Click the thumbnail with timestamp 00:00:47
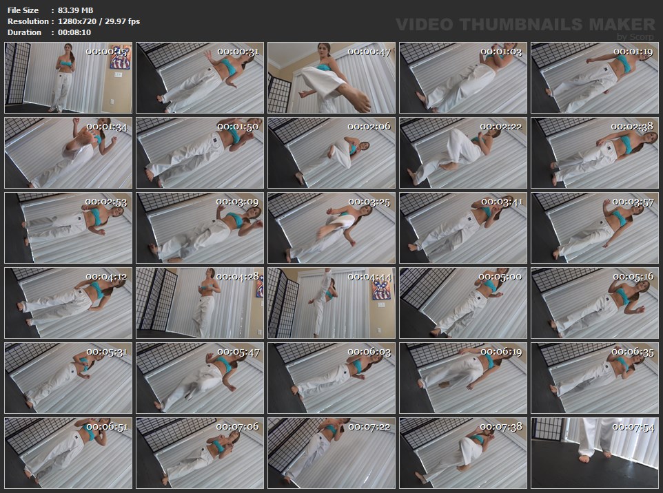Screen dimensions: 663x493 pyautogui.click(x=331, y=78)
